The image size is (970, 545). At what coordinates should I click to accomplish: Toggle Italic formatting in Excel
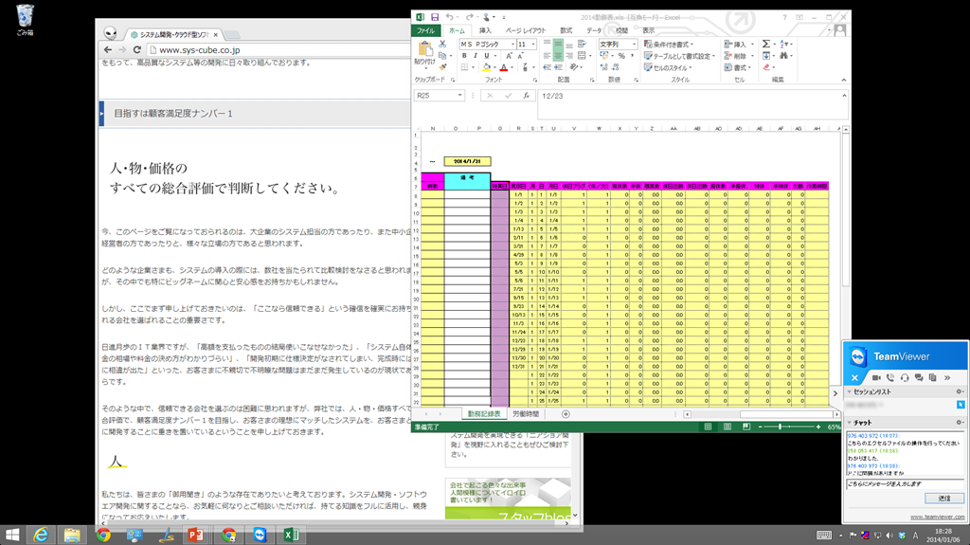[x=476, y=55]
